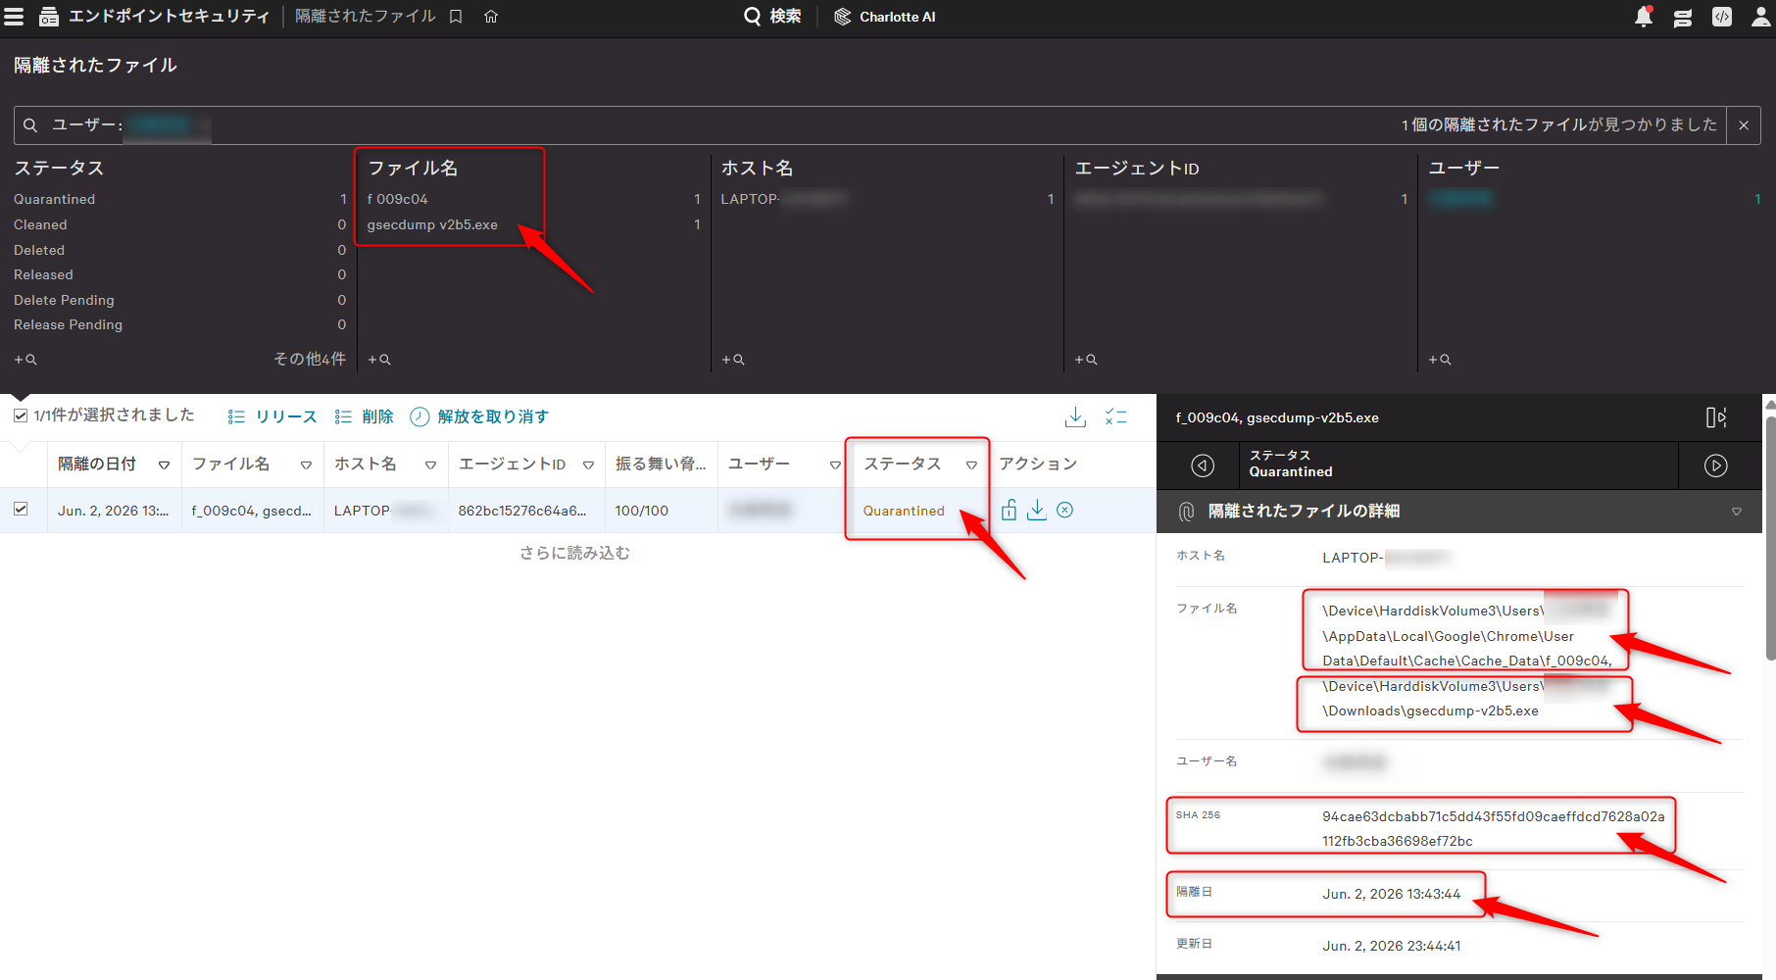Click load more (さらに読み込む)
The image size is (1776, 980).
pos(574,553)
